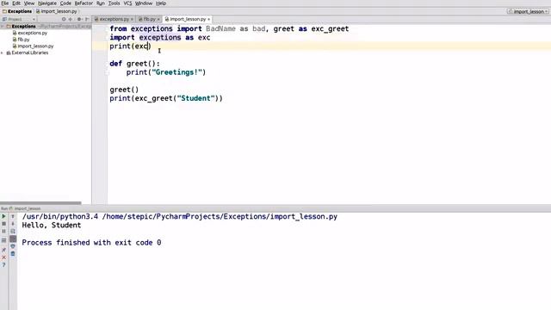Click the Help question mark in Run panel
Screen dimensions: 551x310
pos(3,265)
